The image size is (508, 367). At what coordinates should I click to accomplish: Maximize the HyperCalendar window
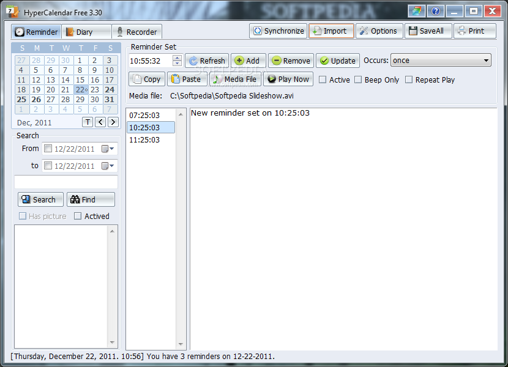[x=473, y=12]
